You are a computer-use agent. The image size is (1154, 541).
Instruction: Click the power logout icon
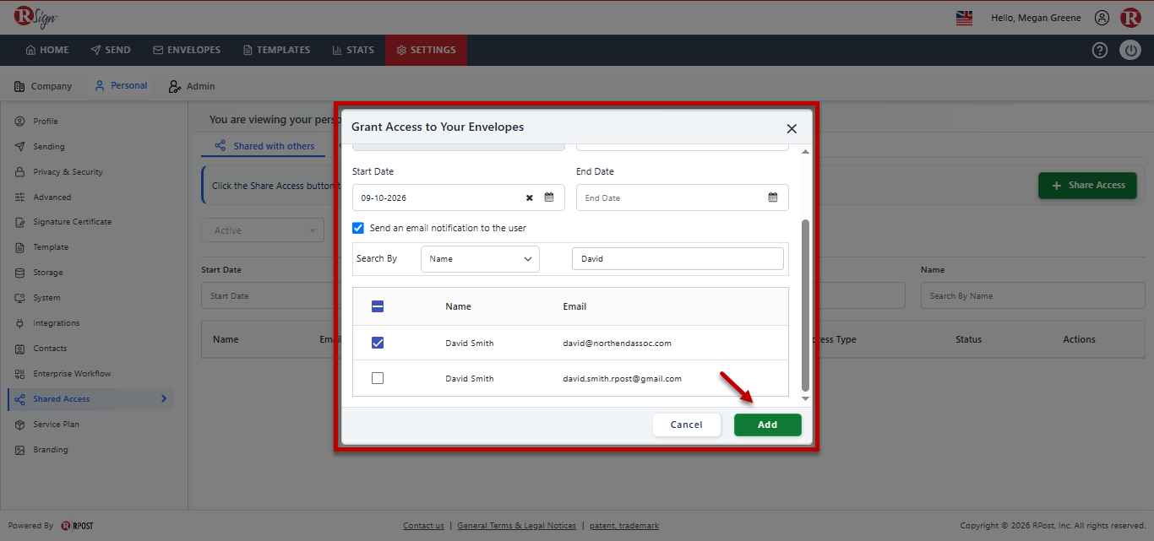(1130, 50)
